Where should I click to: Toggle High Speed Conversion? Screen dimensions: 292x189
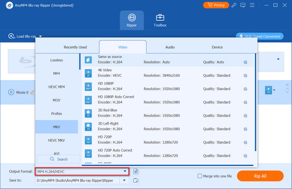pos(260,36)
